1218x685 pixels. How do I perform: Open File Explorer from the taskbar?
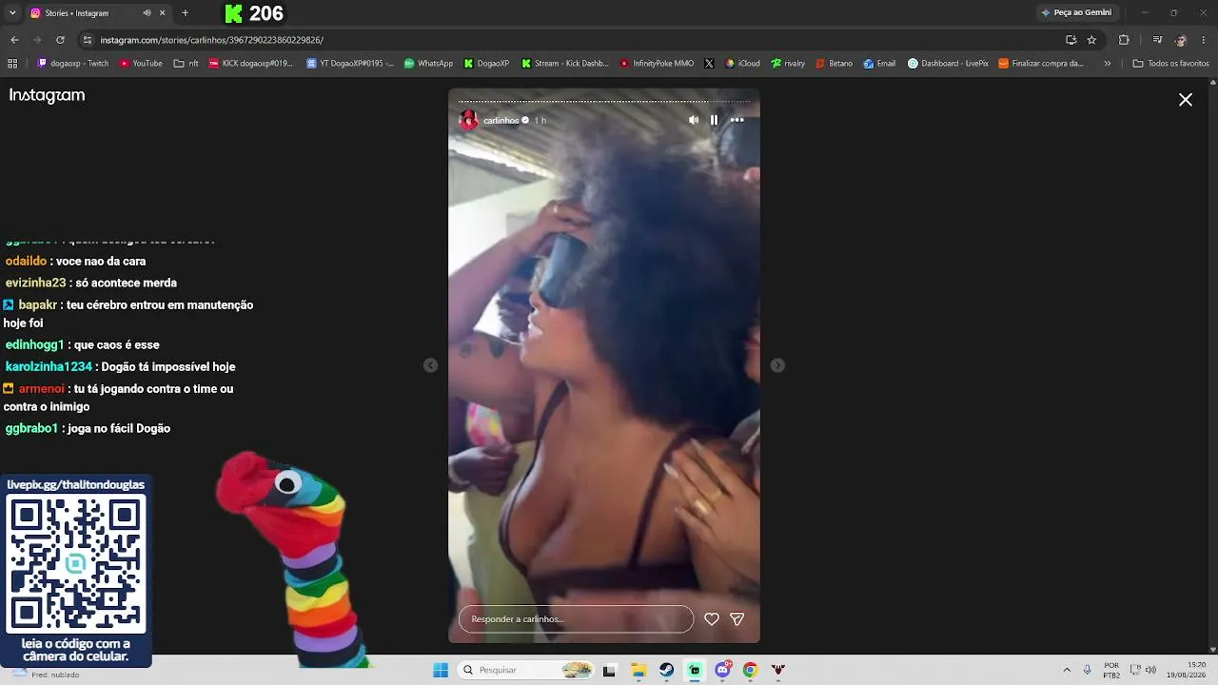[x=638, y=670]
